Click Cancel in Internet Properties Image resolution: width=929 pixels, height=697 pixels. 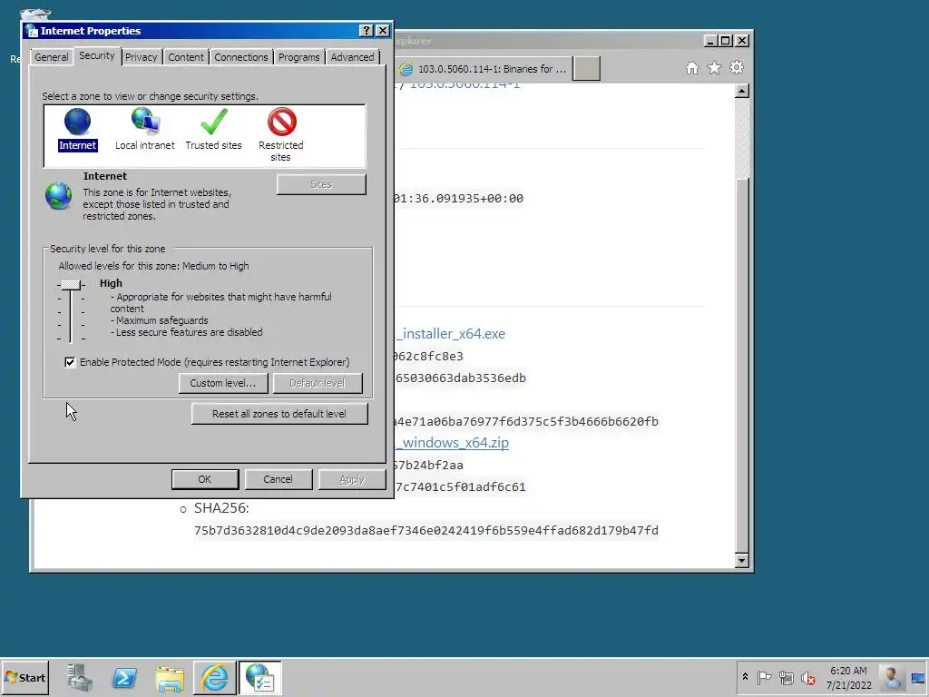coord(278,479)
